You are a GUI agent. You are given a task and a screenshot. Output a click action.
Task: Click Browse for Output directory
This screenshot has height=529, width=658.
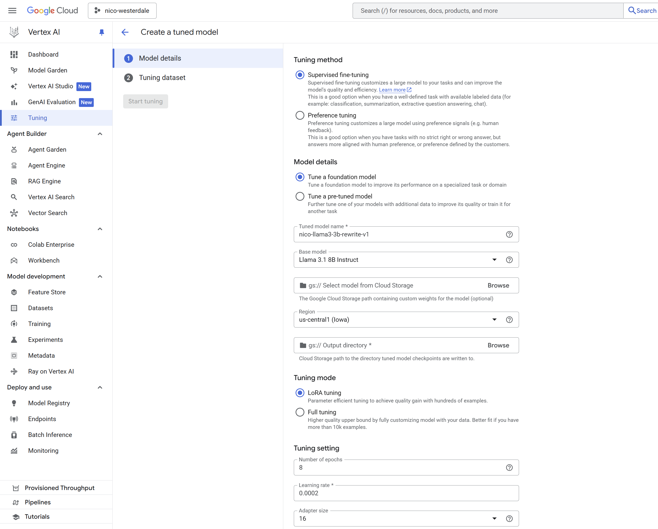click(498, 345)
